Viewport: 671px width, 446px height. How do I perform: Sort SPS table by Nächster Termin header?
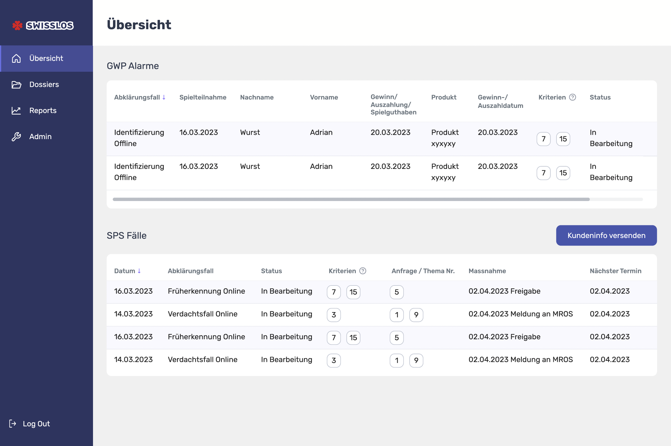coord(615,271)
